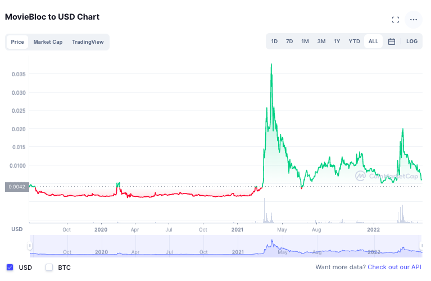
Task: Select the 1D time range
Action: 274,42
